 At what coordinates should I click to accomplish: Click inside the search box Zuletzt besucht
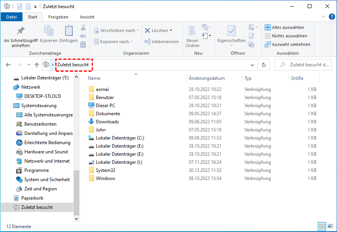(303, 65)
